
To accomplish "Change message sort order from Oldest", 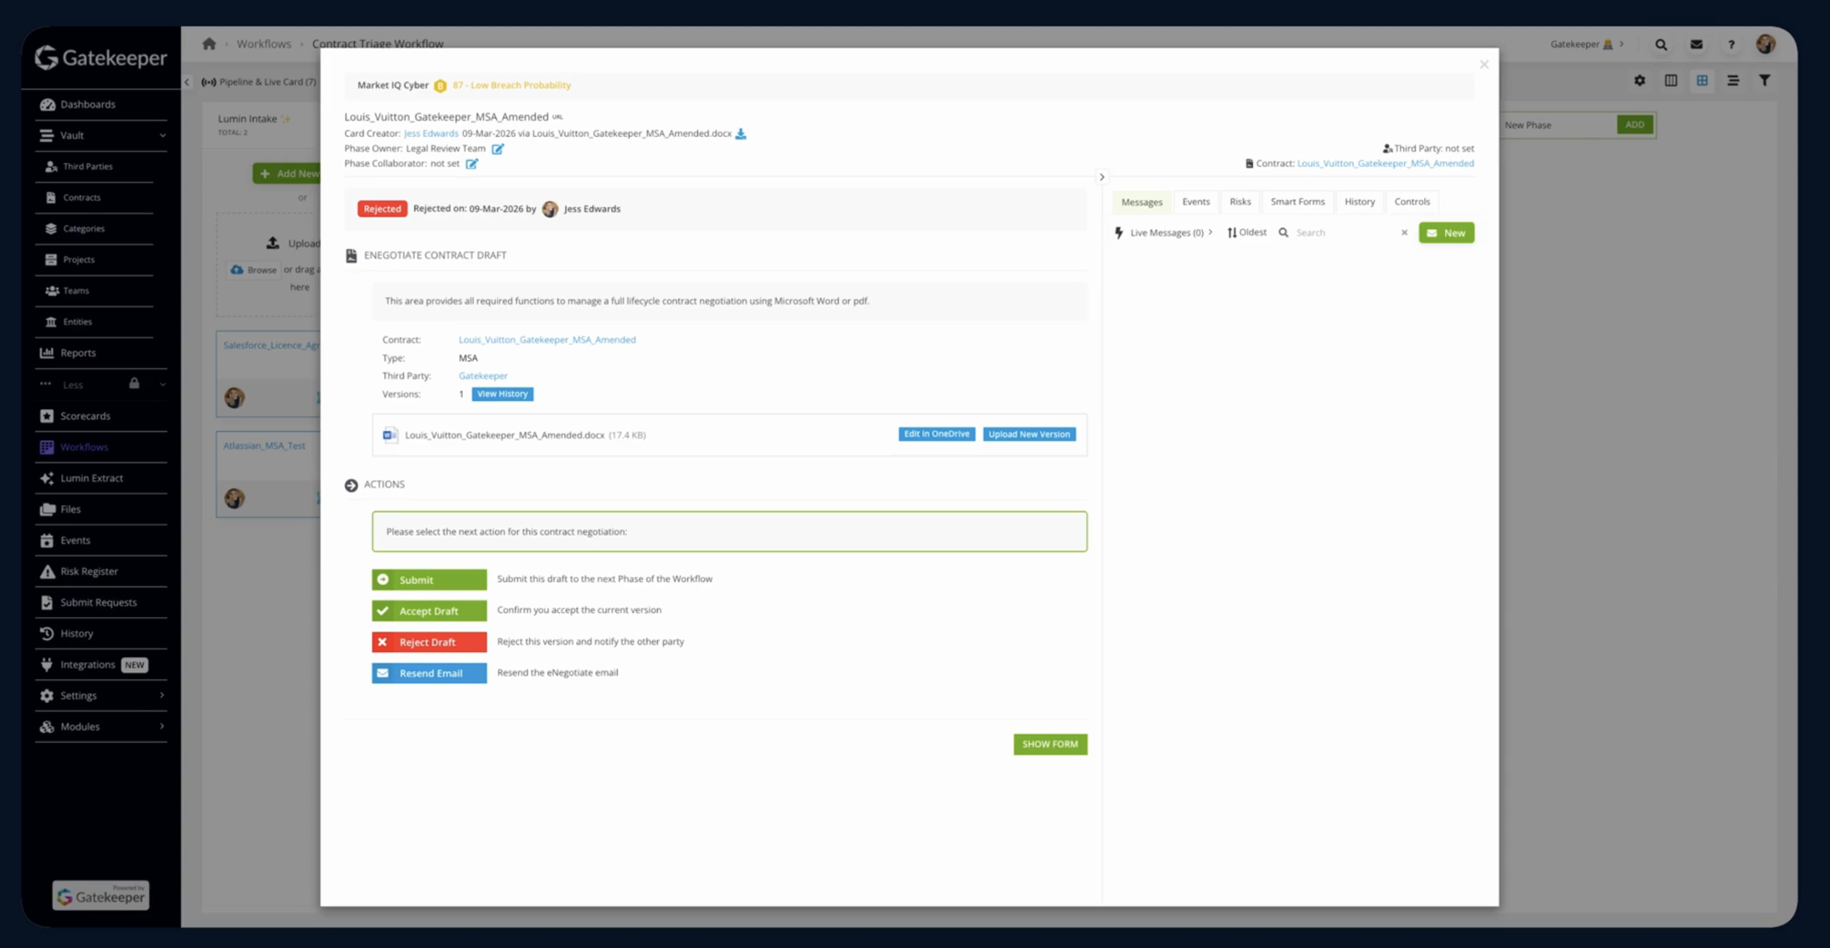I will tap(1247, 232).
